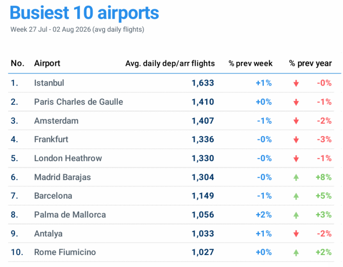Image resolution: width=343 pixels, height=267 pixels.
Task: Click the red down arrow in Amsterdam row
Action: coord(296,121)
